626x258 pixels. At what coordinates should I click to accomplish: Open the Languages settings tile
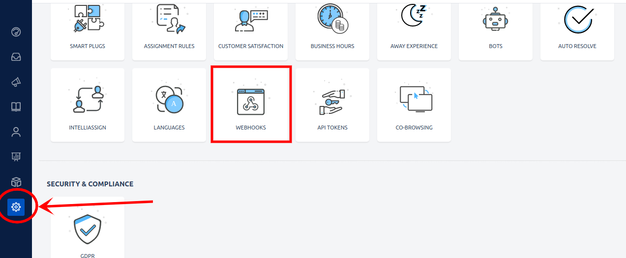(169, 104)
